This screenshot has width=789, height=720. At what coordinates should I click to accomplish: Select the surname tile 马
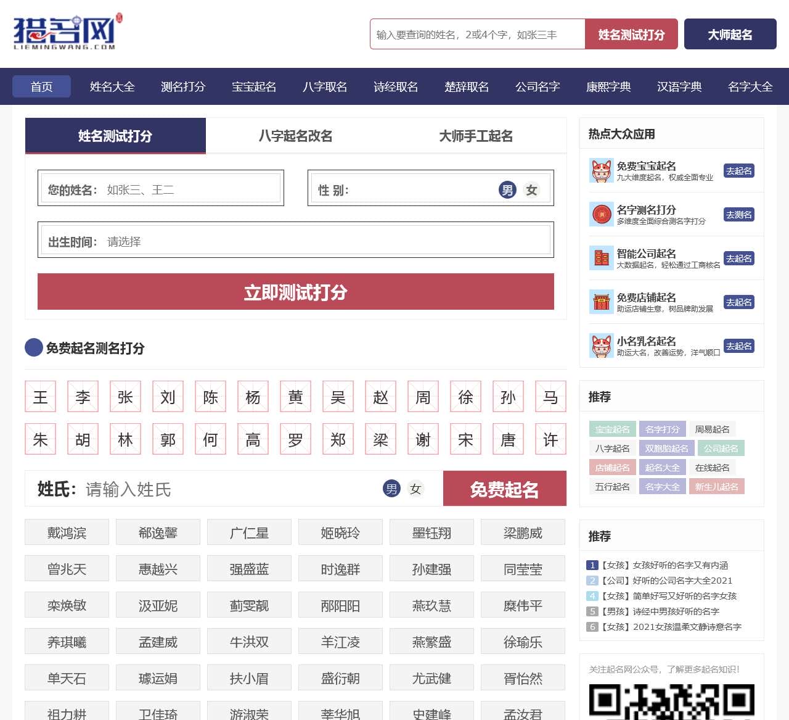pos(550,397)
